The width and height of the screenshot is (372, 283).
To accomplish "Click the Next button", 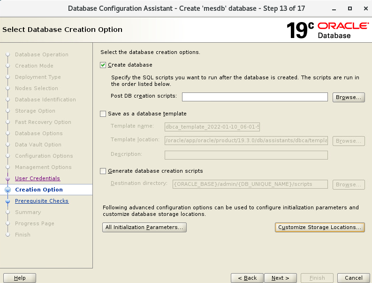I will click(280, 278).
